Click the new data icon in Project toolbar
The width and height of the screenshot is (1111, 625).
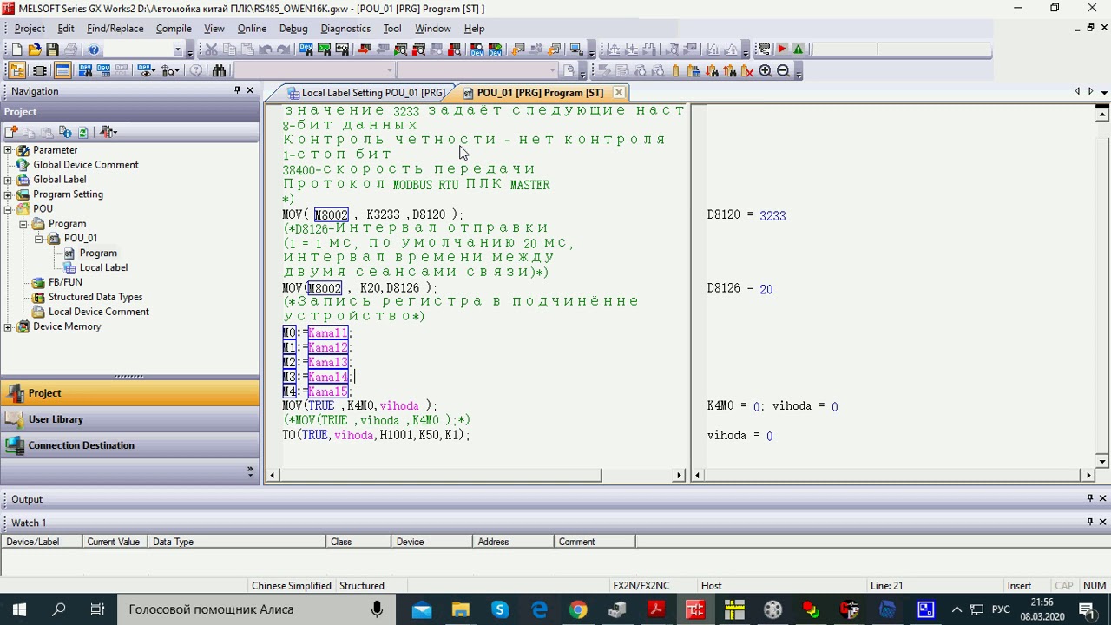pyautogui.click(x=11, y=132)
